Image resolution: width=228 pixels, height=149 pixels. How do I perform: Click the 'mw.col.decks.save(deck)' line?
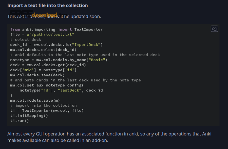[x=37, y=75]
